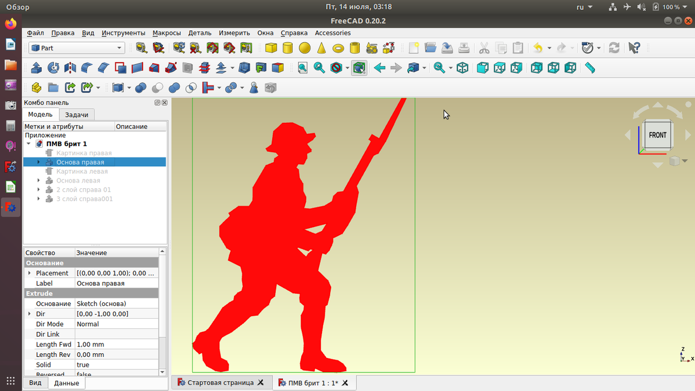Show applications grid in the dock
The height and width of the screenshot is (391, 695).
10,380
